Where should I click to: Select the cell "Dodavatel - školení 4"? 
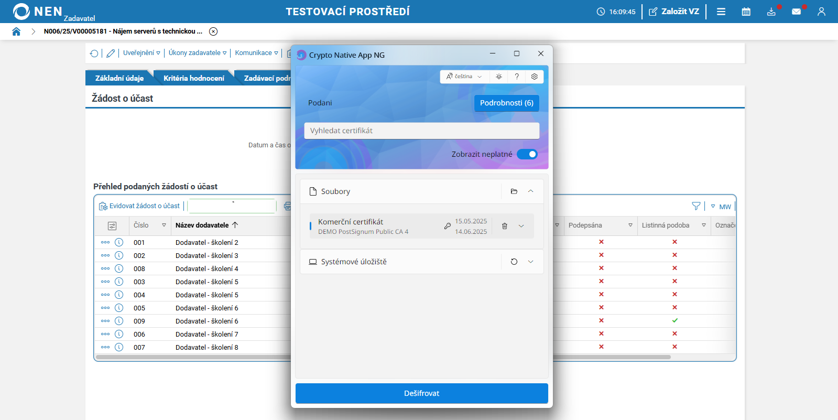(x=207, y=269)
